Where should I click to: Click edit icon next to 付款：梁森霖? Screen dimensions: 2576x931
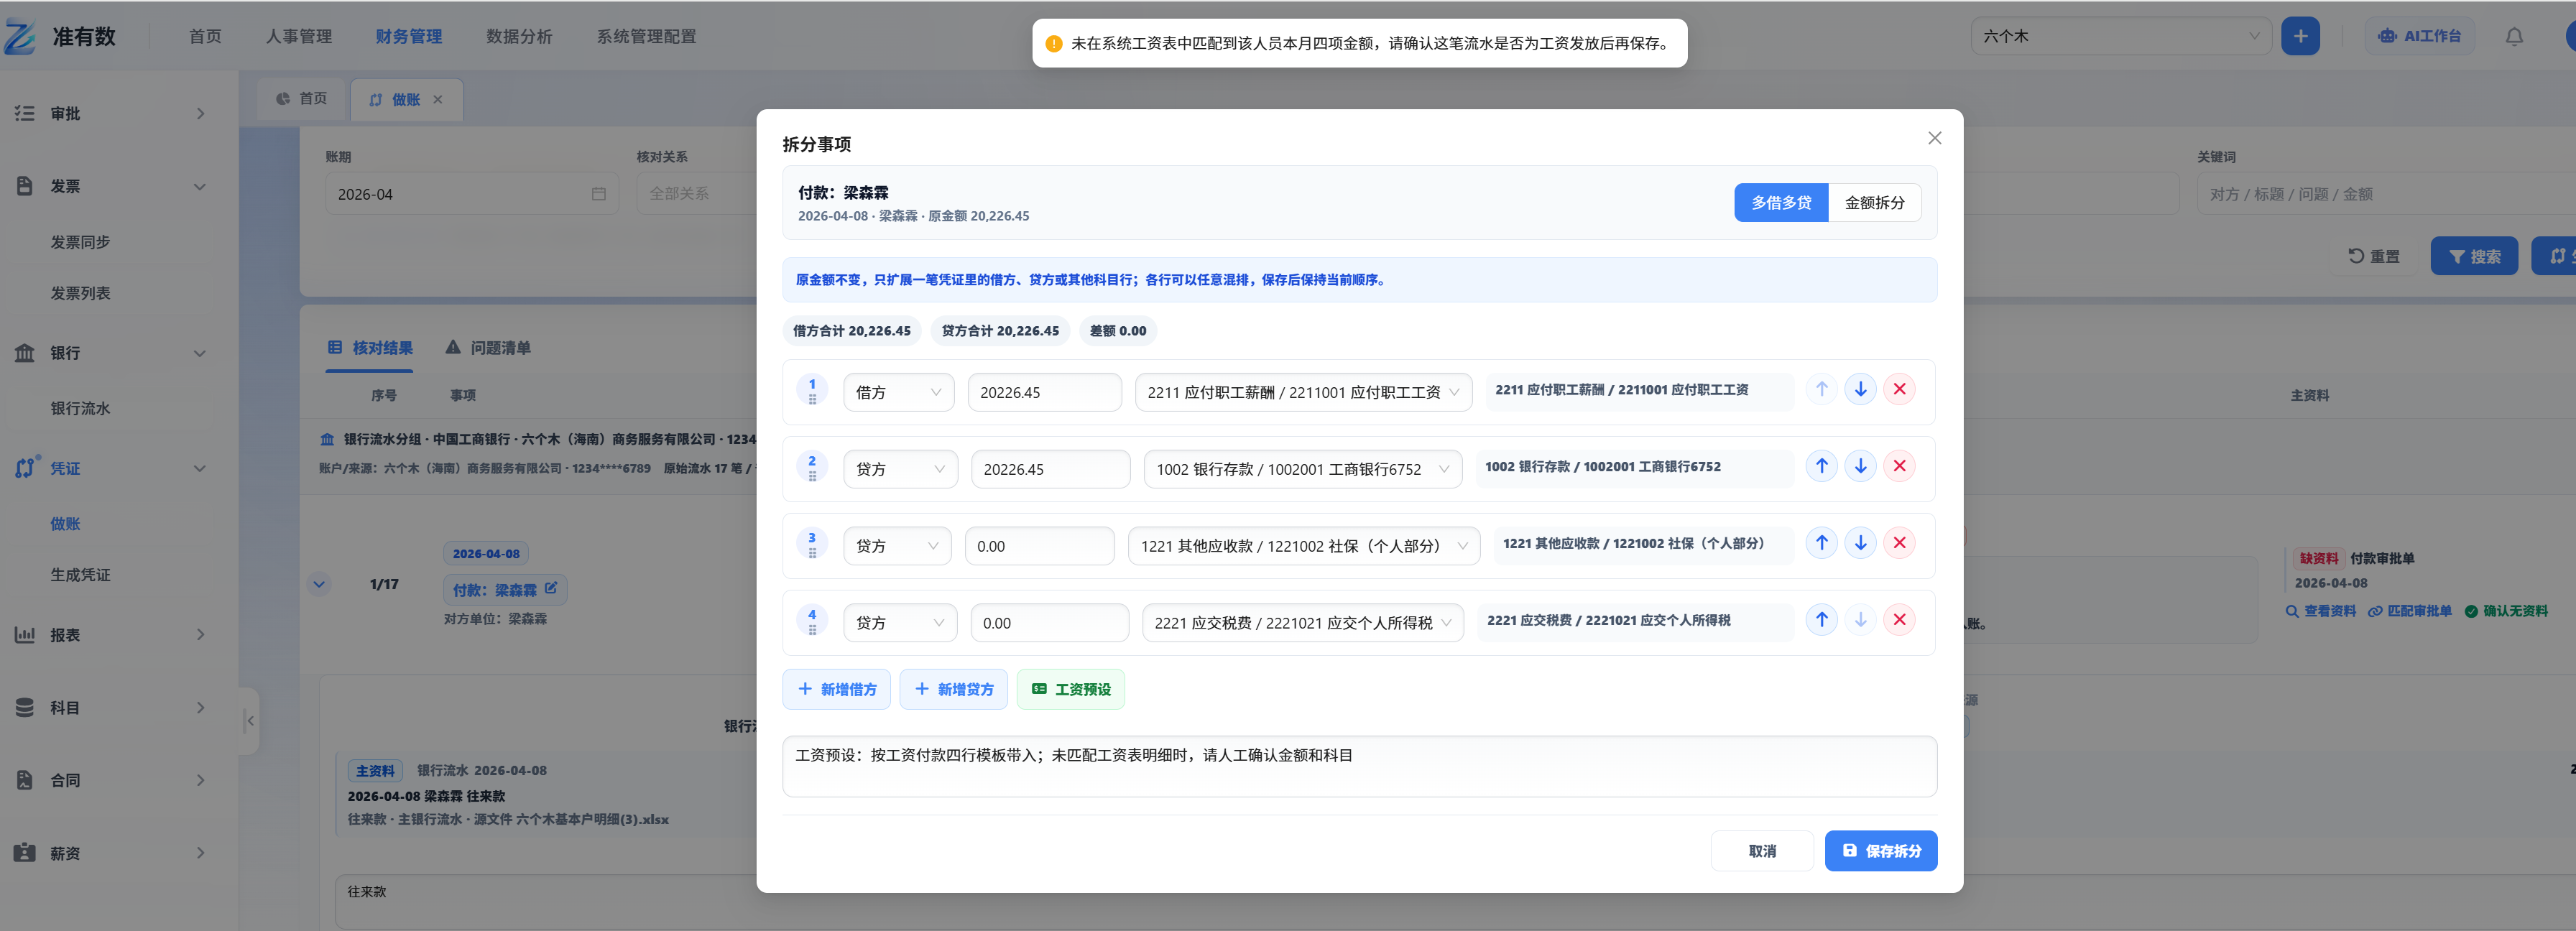550,588
